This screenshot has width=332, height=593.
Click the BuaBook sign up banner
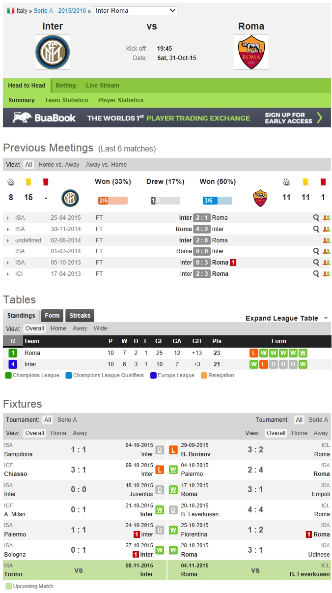click(x=166, y=118)
